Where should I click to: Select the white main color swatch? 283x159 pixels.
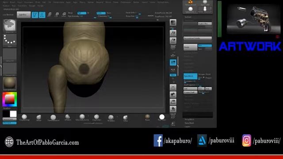point(13,114)
